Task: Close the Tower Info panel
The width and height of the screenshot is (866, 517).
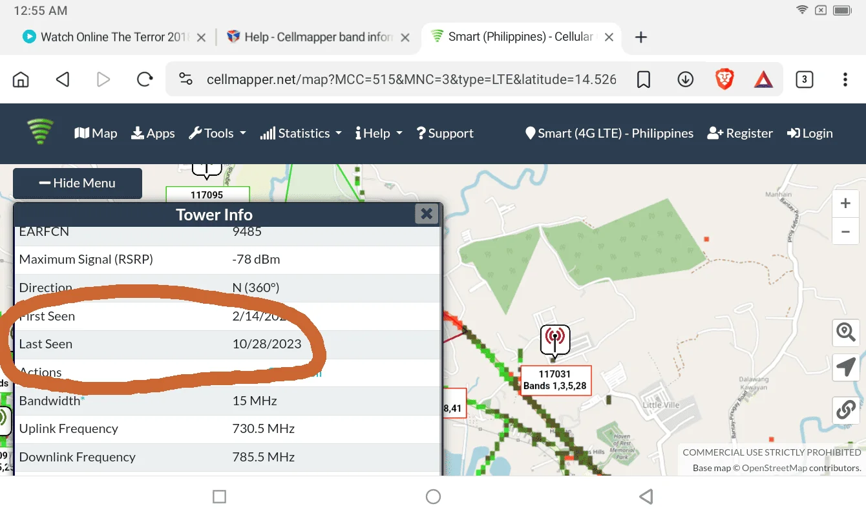Action: pyautogui.click(x=427, y=214)
